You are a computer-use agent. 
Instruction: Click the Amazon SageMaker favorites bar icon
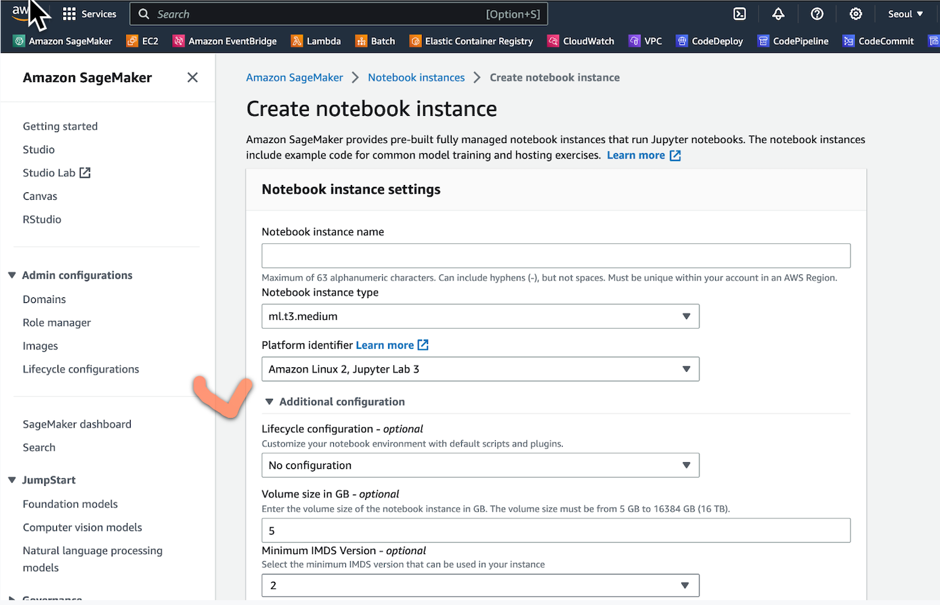coord(19,41)
